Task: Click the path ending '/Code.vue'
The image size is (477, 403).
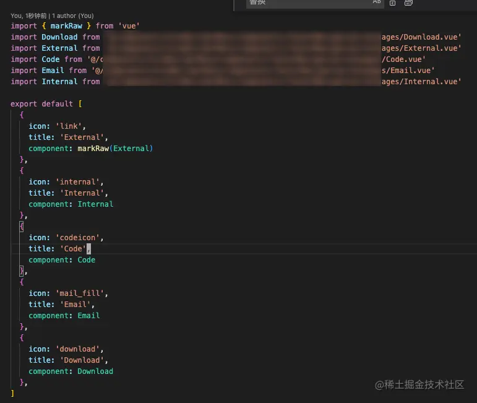Action: (403, 59)
